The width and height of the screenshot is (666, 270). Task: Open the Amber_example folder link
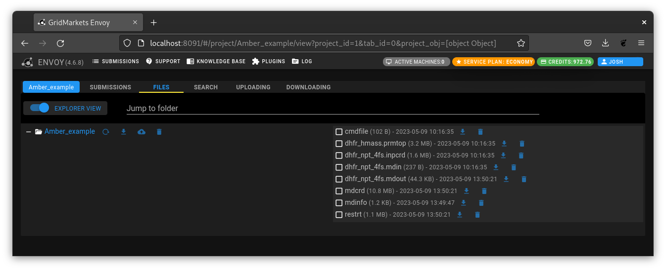[x=70, y=132]
